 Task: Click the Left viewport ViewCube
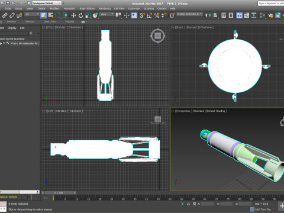click(x=157, y=120)
